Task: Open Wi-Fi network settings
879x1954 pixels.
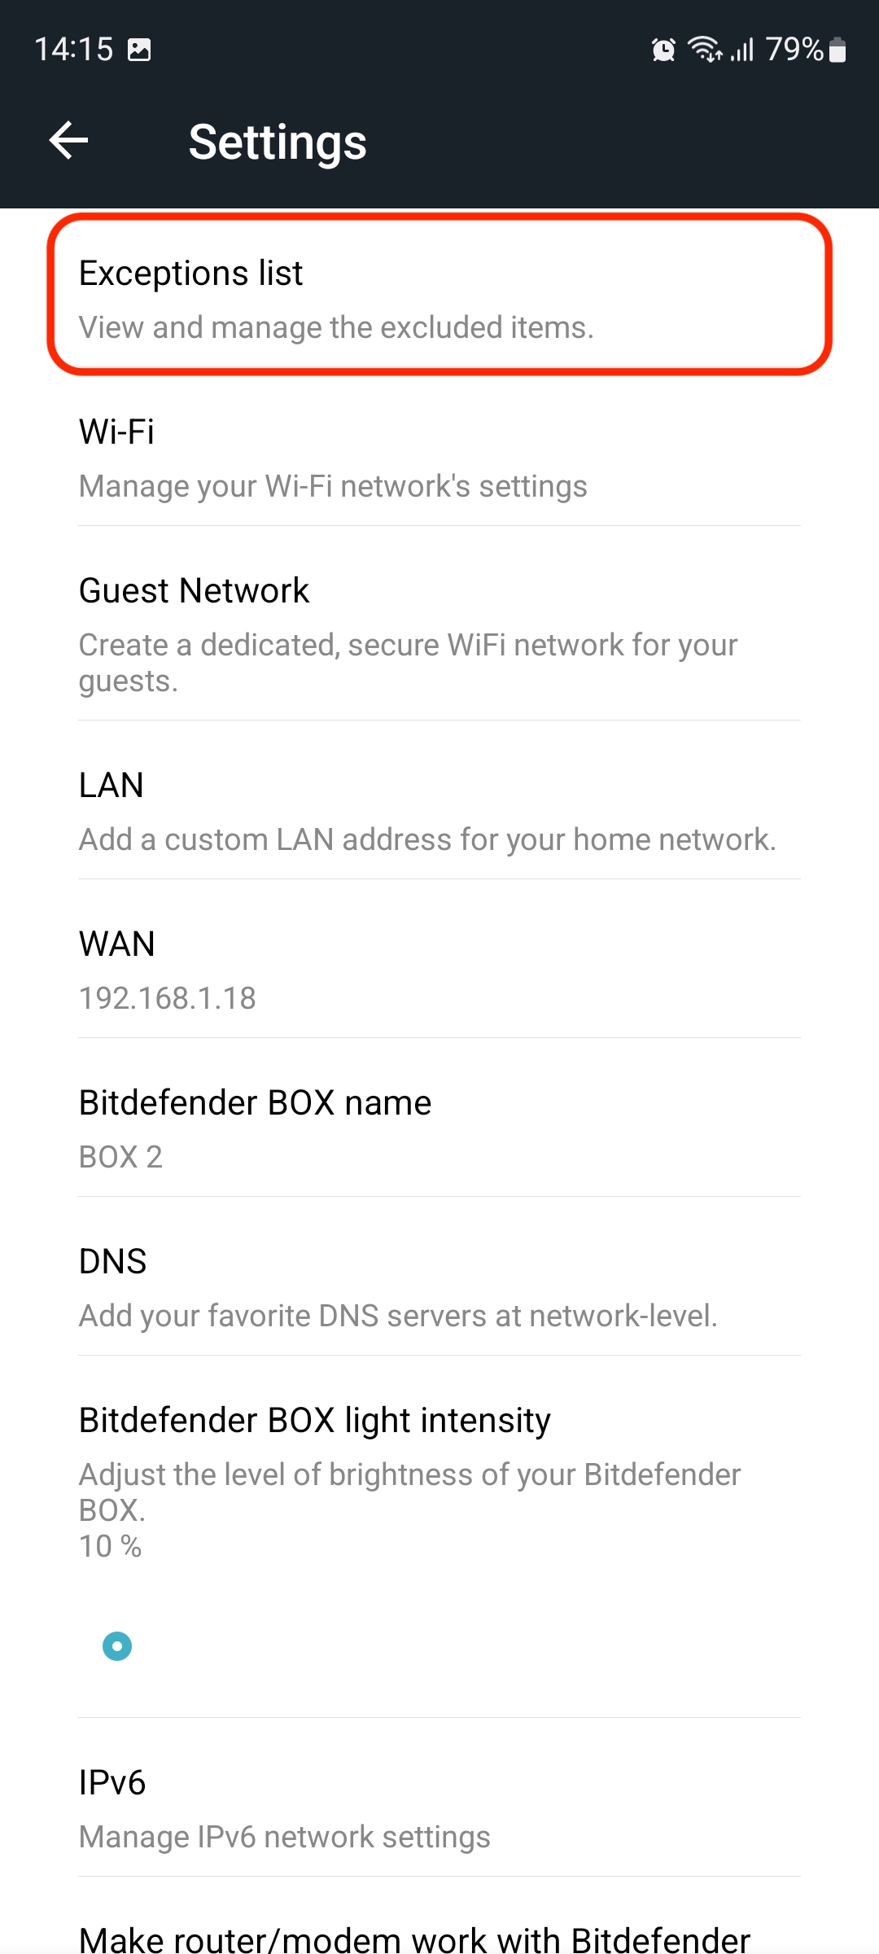Action: click(439, 457)
